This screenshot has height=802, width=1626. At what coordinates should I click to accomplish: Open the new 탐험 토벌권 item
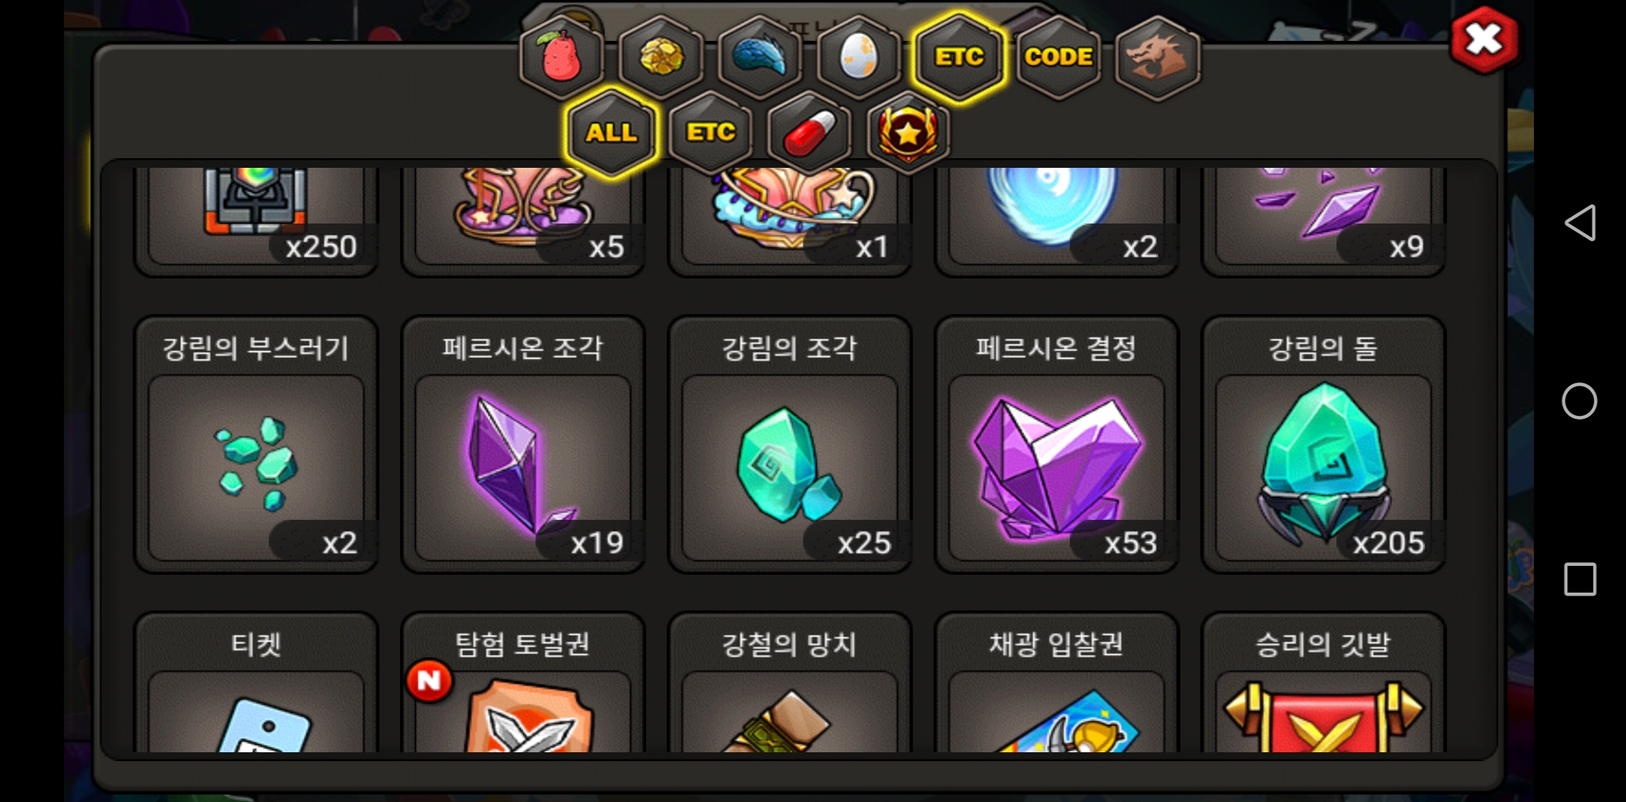(523, 683)
